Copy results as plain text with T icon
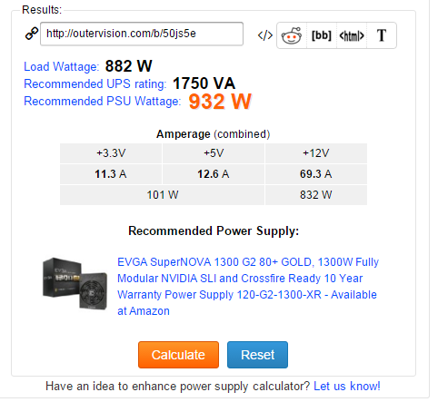This screenshot has width=438, height=402. (x=382, y=35)
